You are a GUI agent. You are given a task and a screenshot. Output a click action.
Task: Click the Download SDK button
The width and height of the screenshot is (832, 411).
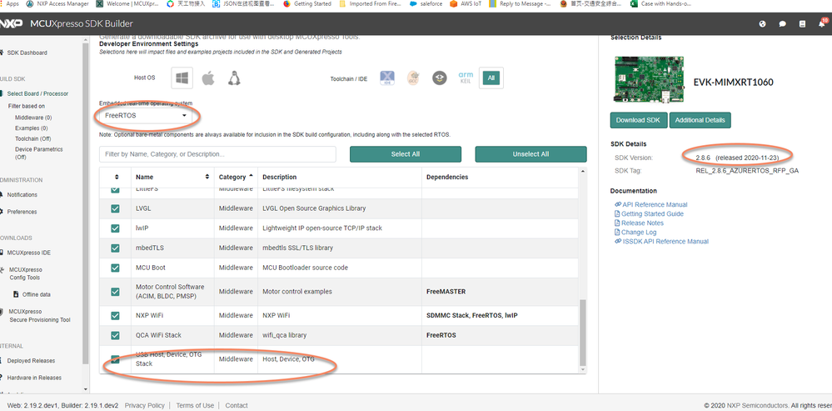638,120
